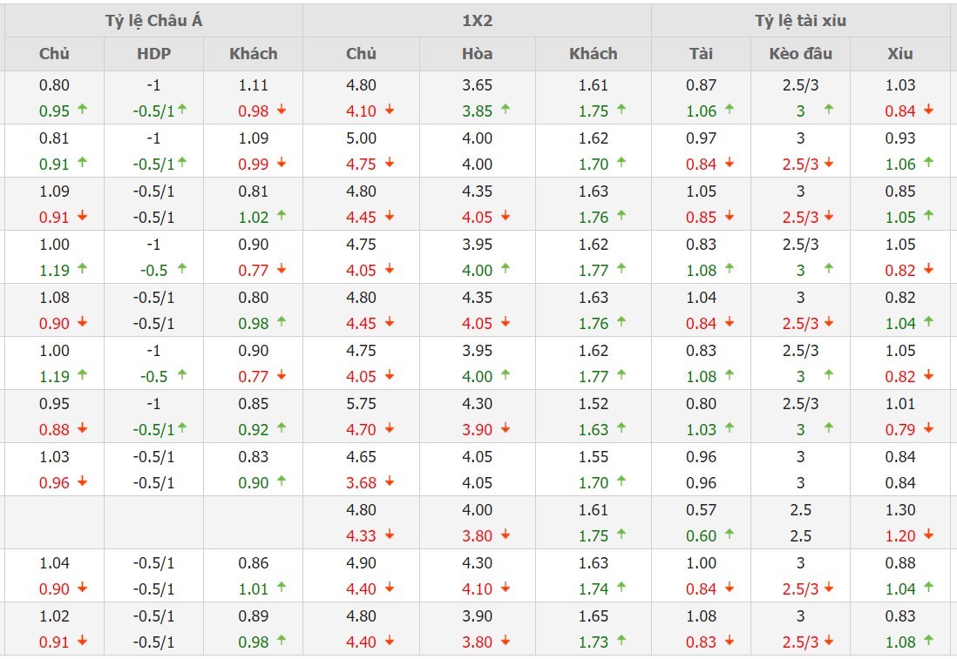Click the Tài column header

(701, 54)
